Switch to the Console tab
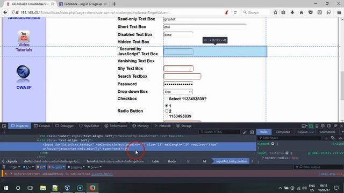Image resolution: width=344 pixels, height=193 pixels. pyautogui.click(x=42, y=126)
